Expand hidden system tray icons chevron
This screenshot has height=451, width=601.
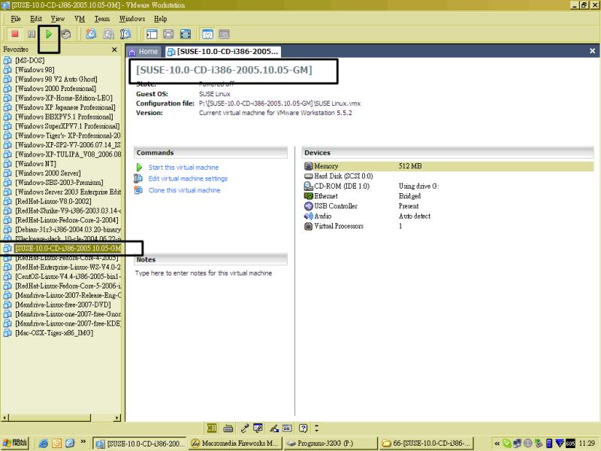(497, 443)
